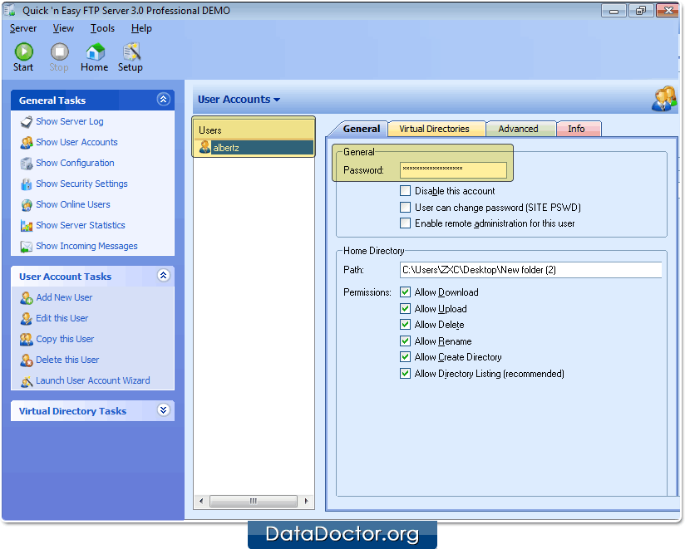Click the Show Online Users link

click(73, 204)
